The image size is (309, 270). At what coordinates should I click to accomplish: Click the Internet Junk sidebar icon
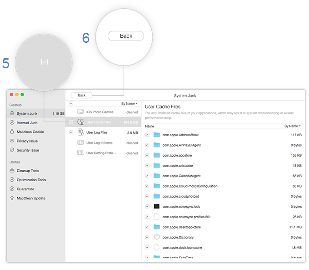tap(12, 122)
